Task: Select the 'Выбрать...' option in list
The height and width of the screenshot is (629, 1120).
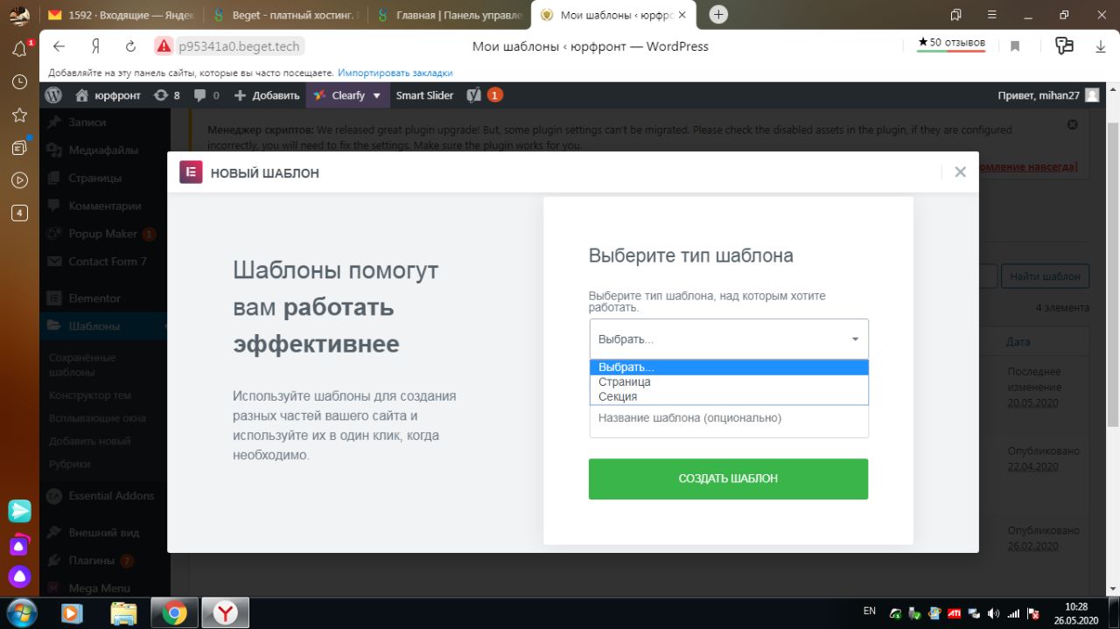Action: 729,367
